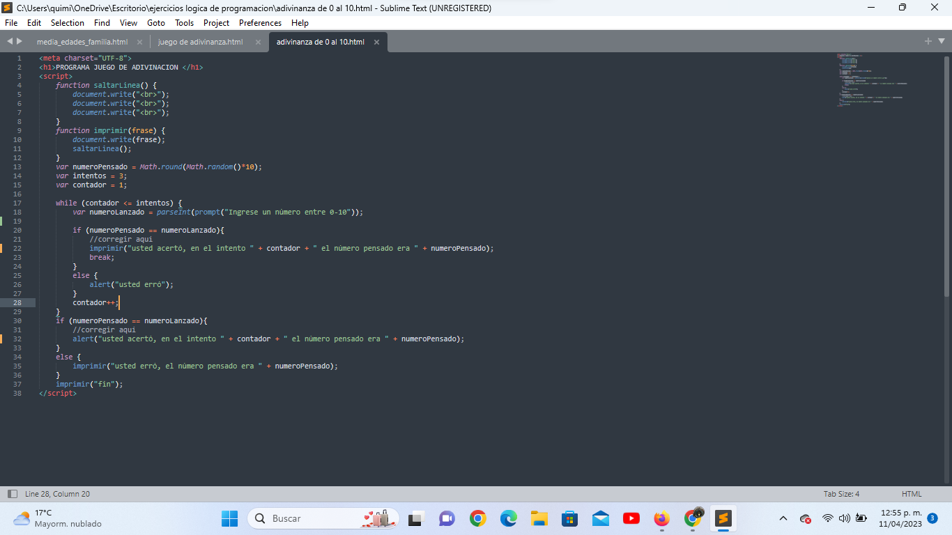Open the Goto menu
Image resolution: width=952 pixels, height=535 pixels.
pyautogui.click(x=156, y=23)
